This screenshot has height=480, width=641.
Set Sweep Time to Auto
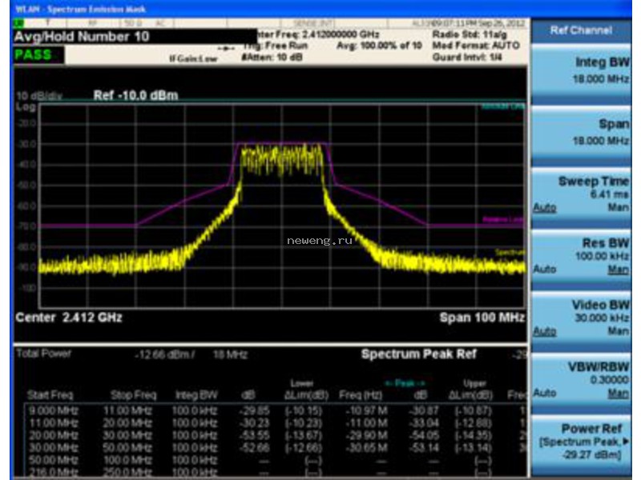tap(545, 208)
